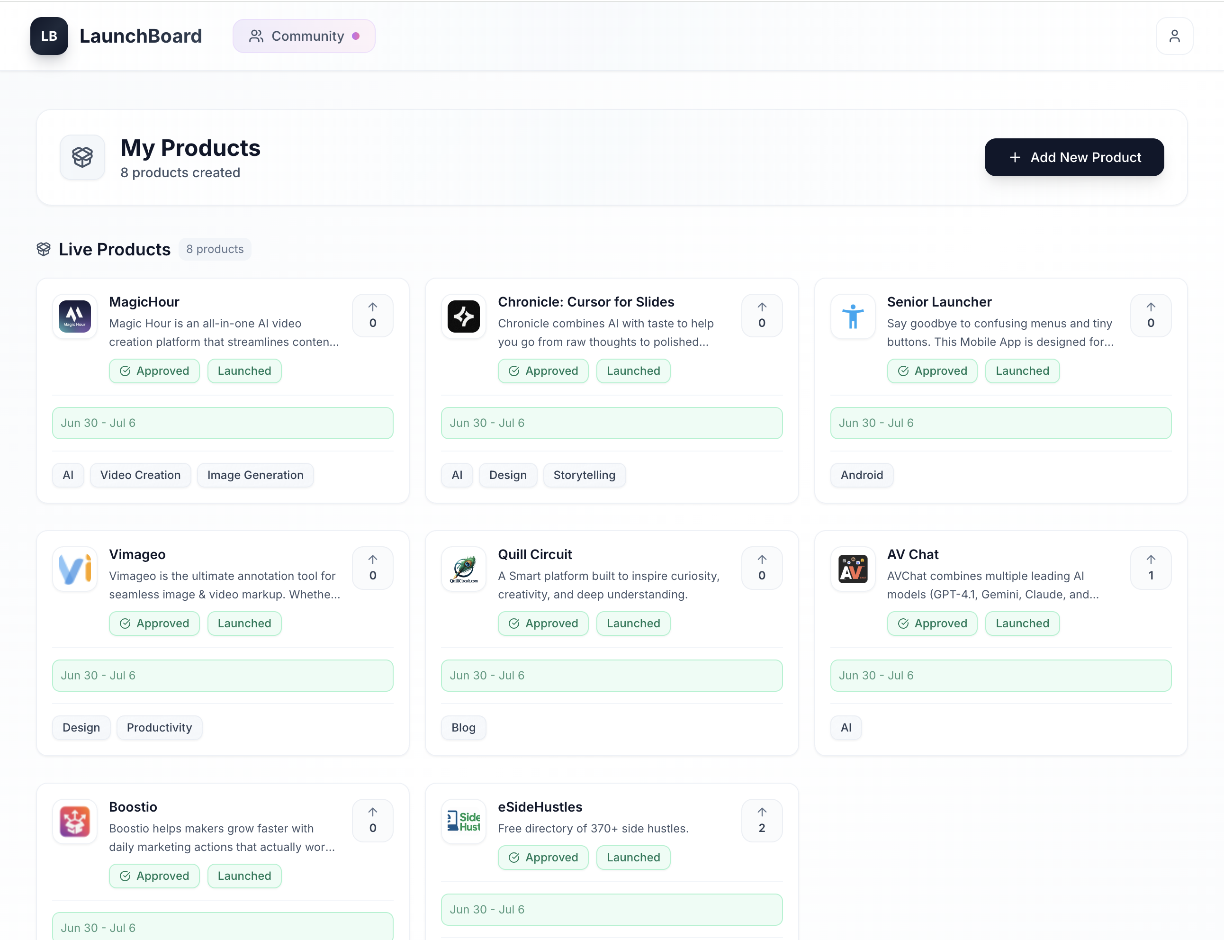This screenshot has height=940, width=1224.
Task: Click the LB LaunchBoard logo icon
Action: [49, 36]
